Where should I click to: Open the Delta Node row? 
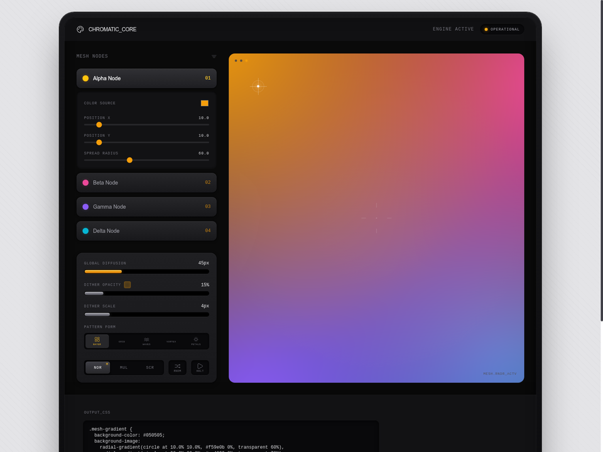146,230
